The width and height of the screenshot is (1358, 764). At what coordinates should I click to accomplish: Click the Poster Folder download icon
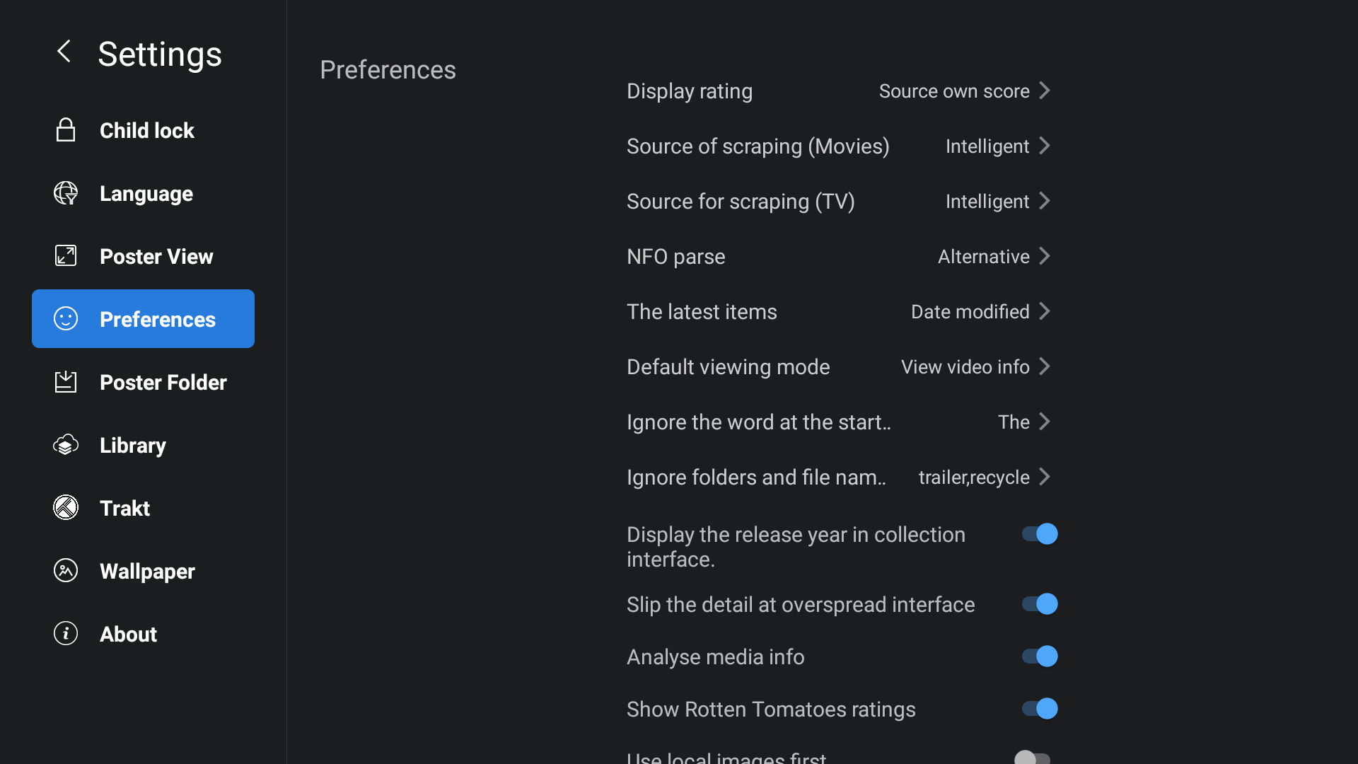[x=66, y=382]
